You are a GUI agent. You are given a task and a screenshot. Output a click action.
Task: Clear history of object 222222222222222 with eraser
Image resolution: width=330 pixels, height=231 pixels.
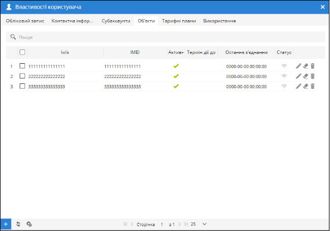(305, 76)
